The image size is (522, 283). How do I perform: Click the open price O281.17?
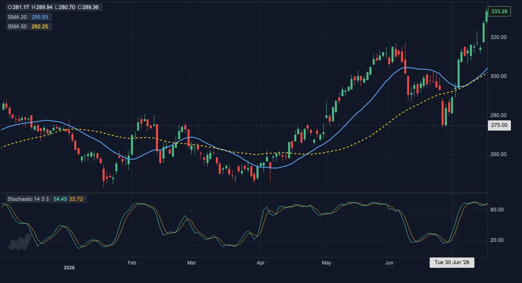tap(18, 7)
